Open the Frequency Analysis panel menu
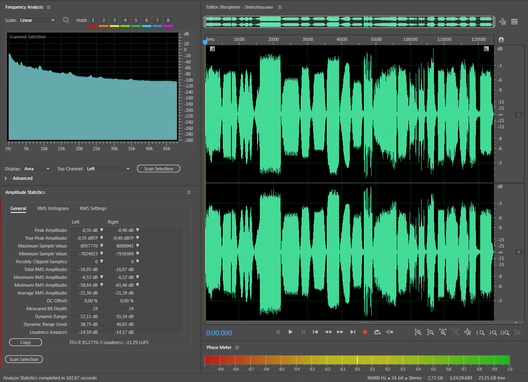This screenshot has width=528, height=382. pyautogui.click(x=49, y=7)
